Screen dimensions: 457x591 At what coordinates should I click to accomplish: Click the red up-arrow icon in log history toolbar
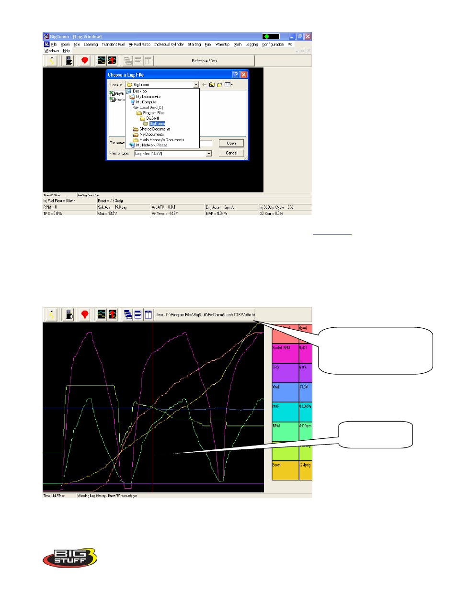click(x=112, y=314)
